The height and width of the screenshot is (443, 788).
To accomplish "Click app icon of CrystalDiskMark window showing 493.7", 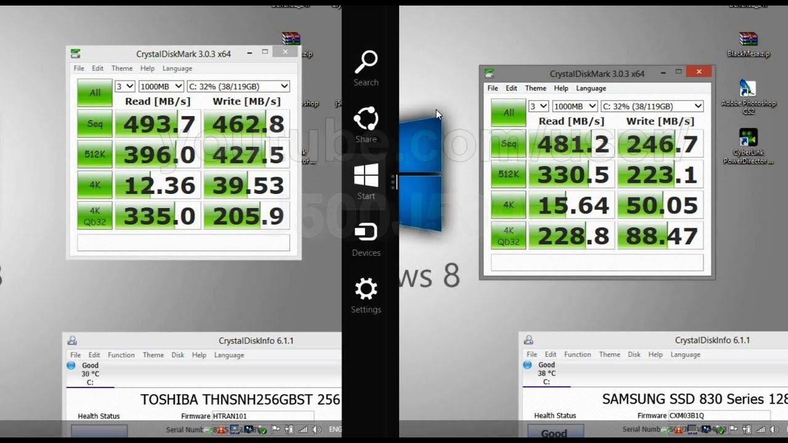I will pos(76,54).
